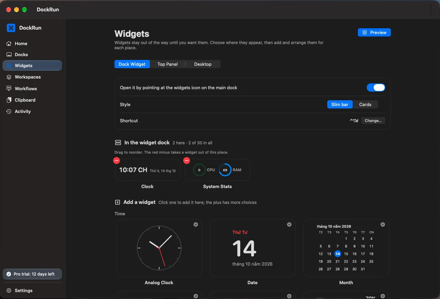This screenshot has height=299, width=440.
Task: Switch to the Desktop tab
Action: pyautogui.click(x=203, y=64)
